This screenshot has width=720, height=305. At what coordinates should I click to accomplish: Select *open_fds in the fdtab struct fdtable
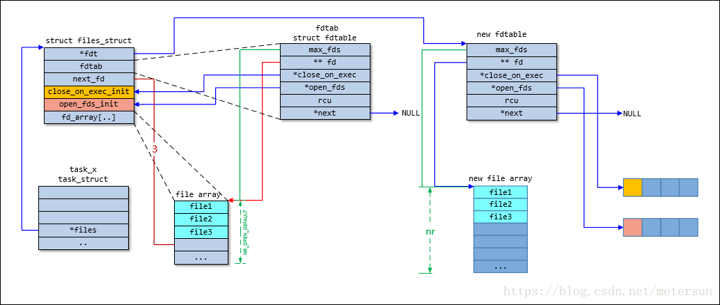[325, 88]
